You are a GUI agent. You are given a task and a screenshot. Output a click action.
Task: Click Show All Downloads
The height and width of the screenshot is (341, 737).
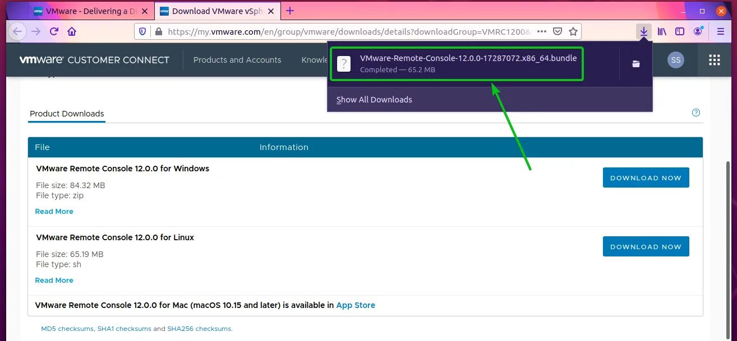[x=374, y=100]
